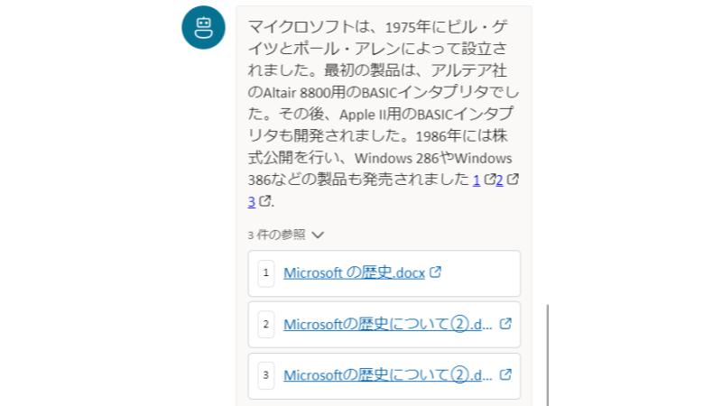Collapse the 3 件の参照 chevron
This screenshot has width=722, height=406.
(x=317, y=235)
